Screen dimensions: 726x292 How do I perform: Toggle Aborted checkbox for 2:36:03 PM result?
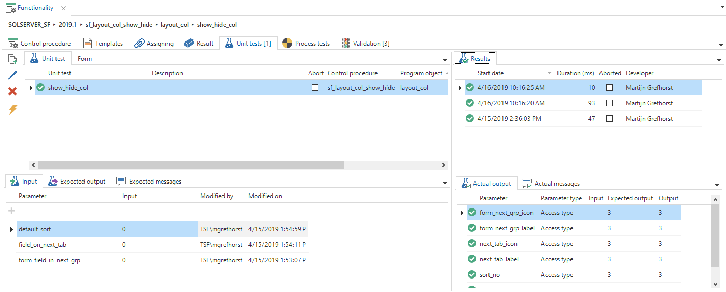609,119
